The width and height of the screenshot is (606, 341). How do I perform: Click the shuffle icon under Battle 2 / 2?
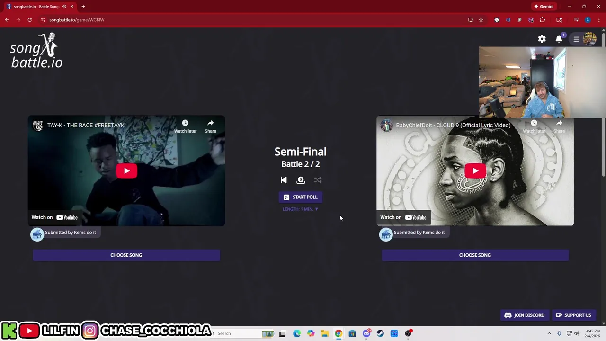click(318, 180)
